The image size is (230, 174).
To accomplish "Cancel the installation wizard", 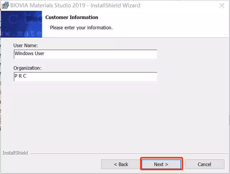I will 204,164.
